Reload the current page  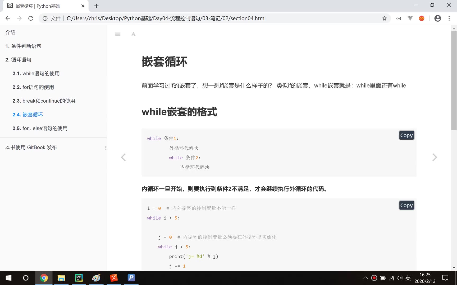point(31,18)
